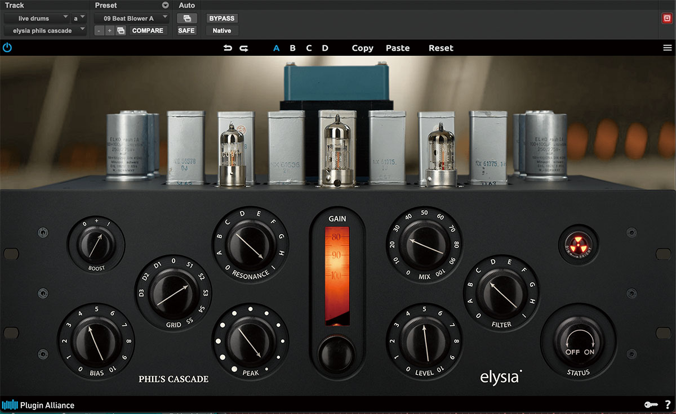Open the insert position 'a' dropdown
This screenshot has height=414, width=676.
[79, 19]
